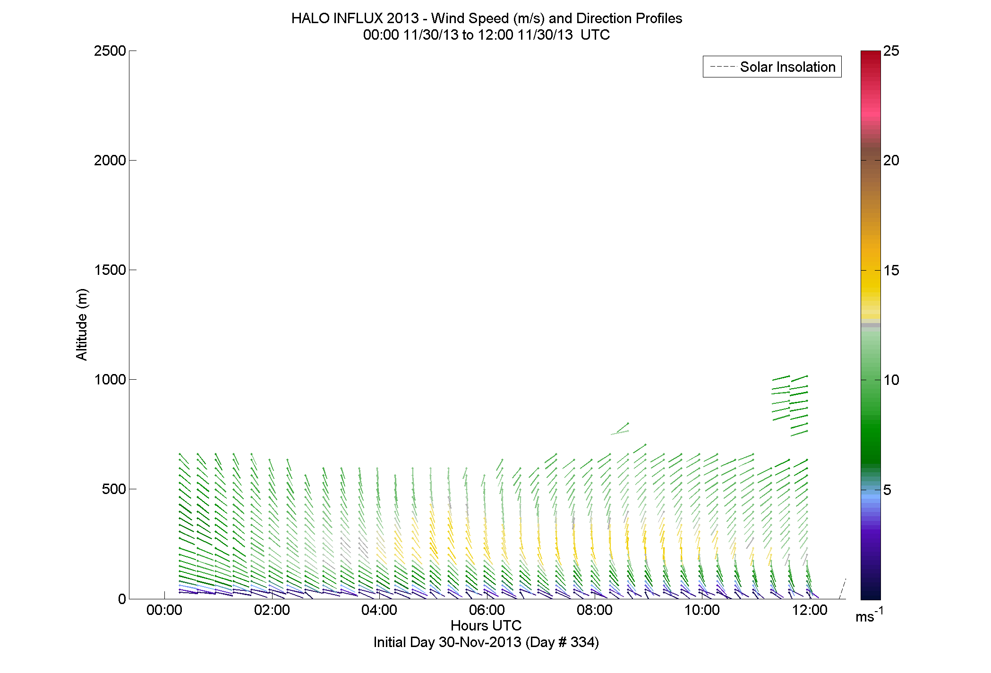
Task: Click the ms-1 units label under colorbar
Action: [x=870, y=615]
